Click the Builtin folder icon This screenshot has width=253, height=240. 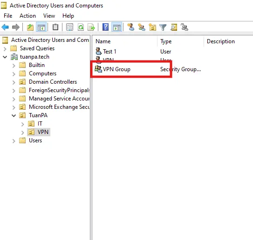click(22, 65)
